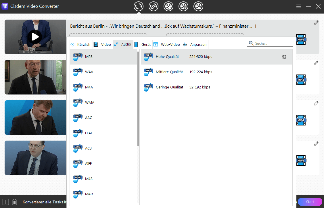
Task: Open MP4 format selector for fourth video
Action: pyautogui.click(x=301, y=160)
